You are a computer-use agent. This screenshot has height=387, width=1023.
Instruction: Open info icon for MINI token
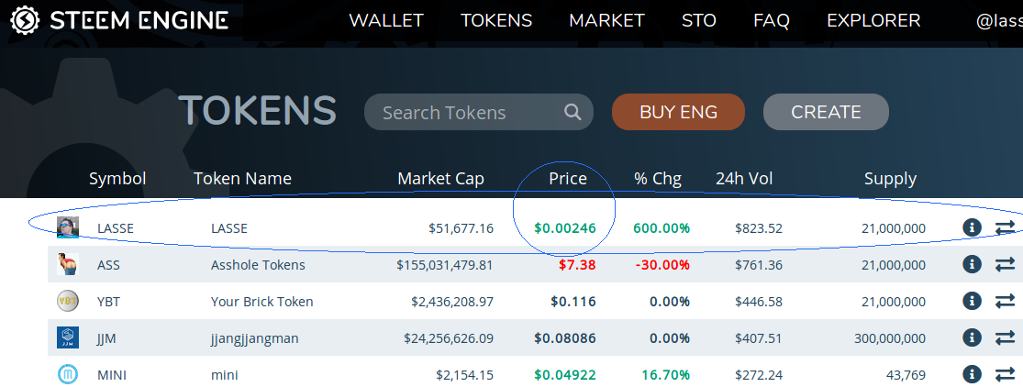click(x=972, y=374)
